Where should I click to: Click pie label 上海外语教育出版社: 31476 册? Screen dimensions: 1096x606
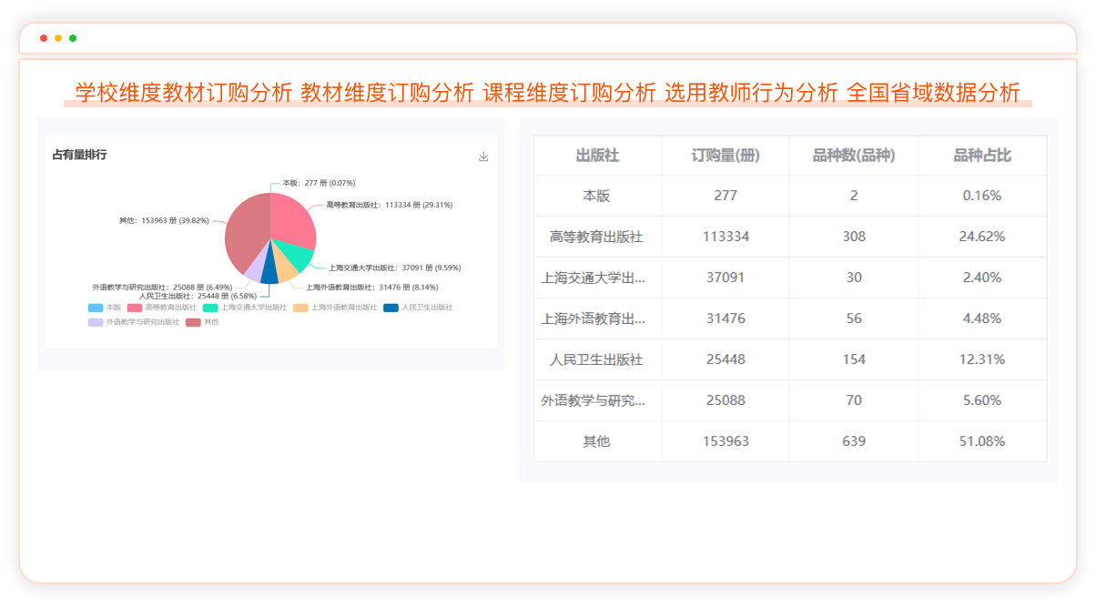(372, 287)
